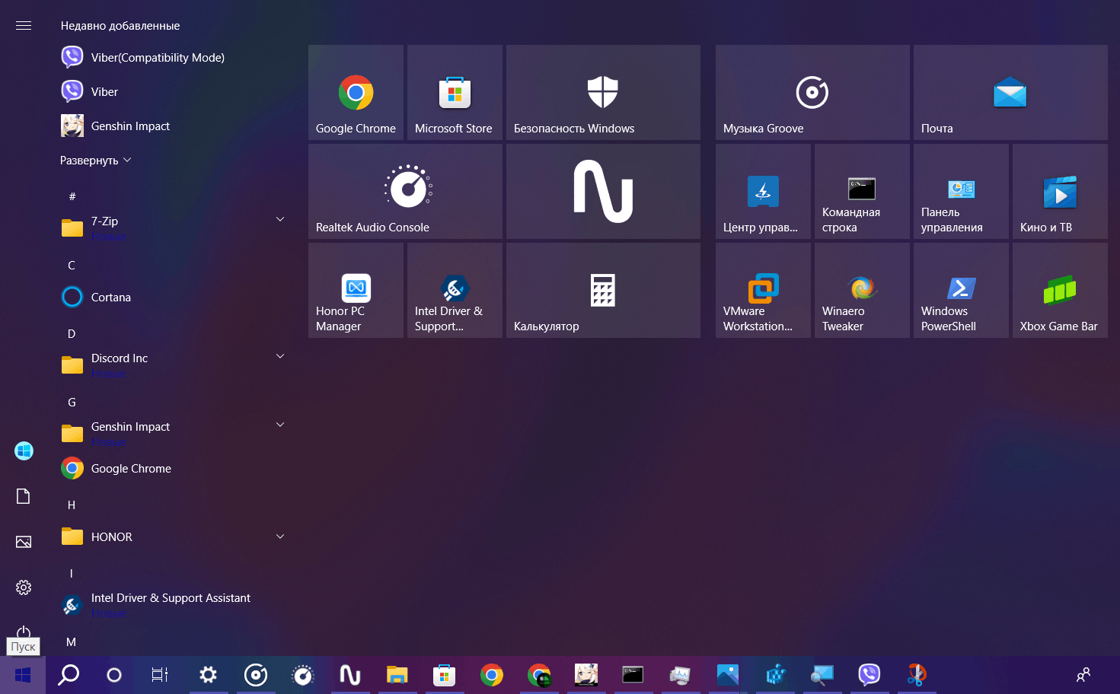Screen dimensions: 1120x694
Task: Open Viber from the recently added list
Action: pos(175,91)
